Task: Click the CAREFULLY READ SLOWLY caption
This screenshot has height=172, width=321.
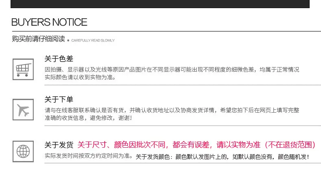Action: tap(93, 41)
